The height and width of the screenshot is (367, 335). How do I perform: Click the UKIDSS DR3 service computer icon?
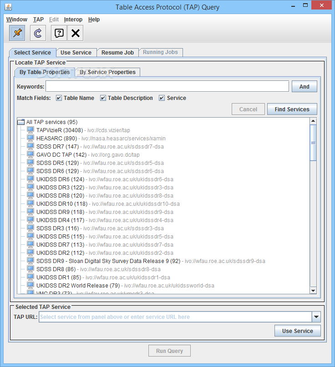[30, 187]
